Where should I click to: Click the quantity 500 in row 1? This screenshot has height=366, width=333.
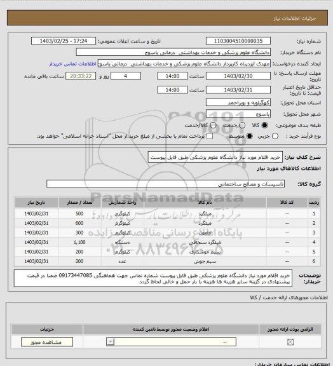[x=79, y=213]
